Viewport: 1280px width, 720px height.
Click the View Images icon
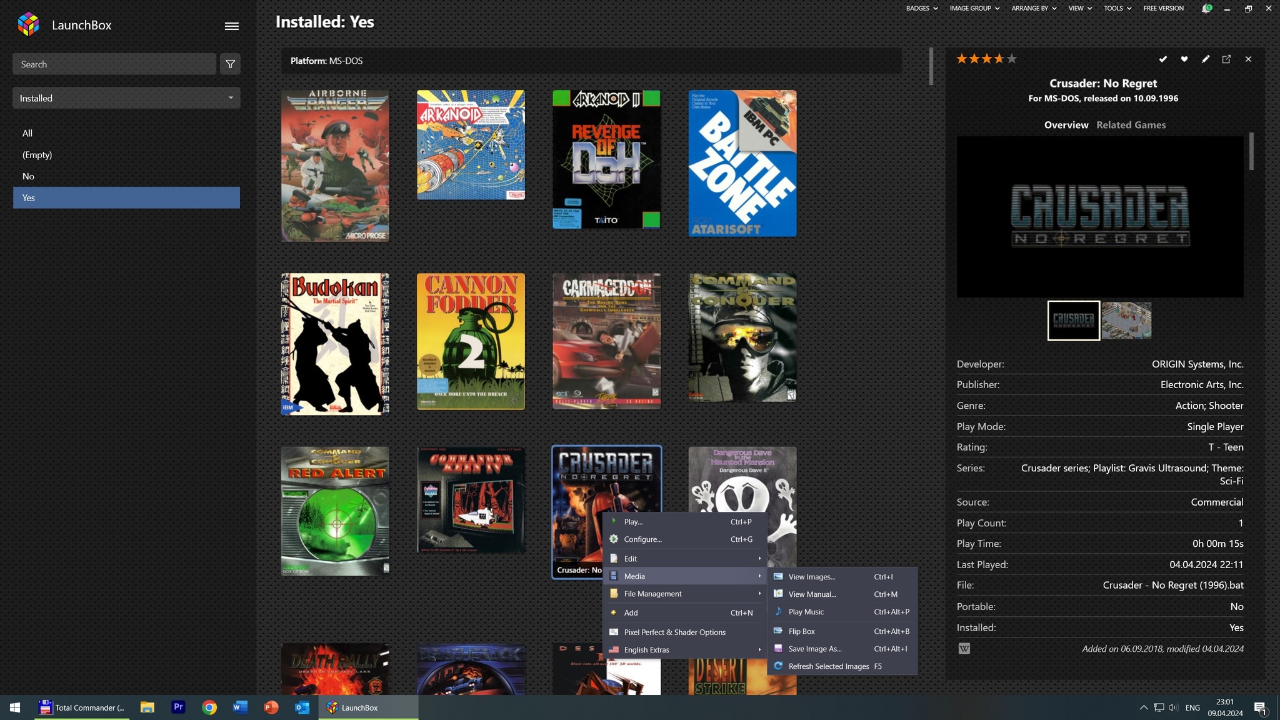click(778, 576)
